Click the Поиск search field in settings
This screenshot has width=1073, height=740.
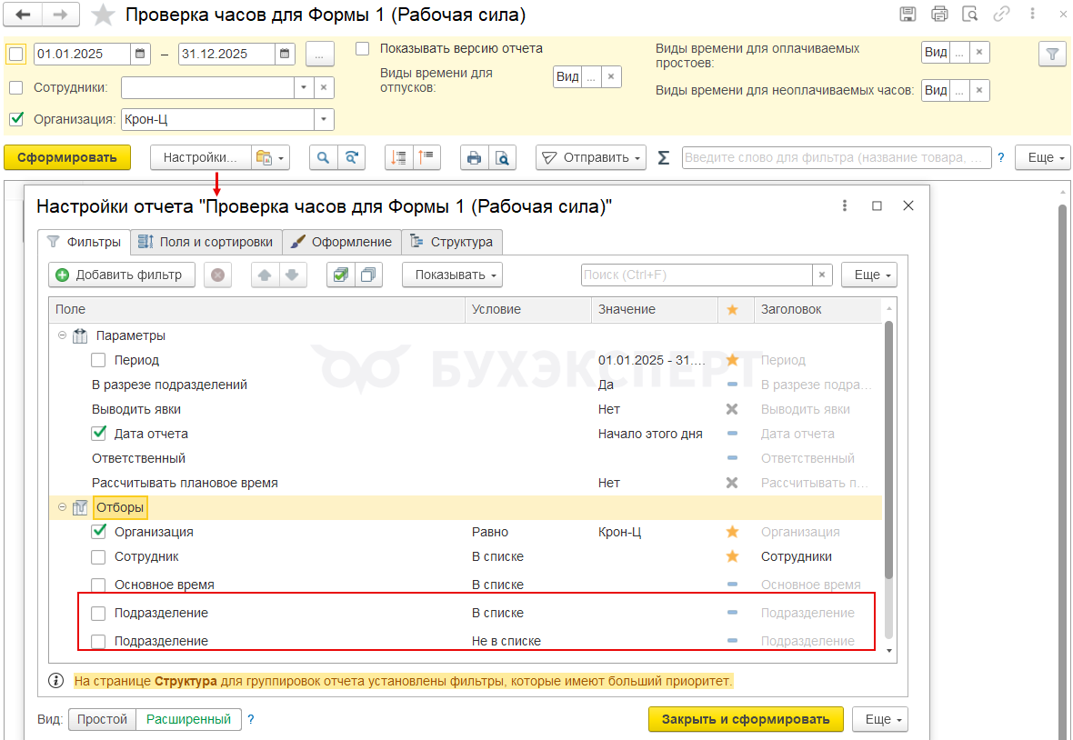[696, 275]
